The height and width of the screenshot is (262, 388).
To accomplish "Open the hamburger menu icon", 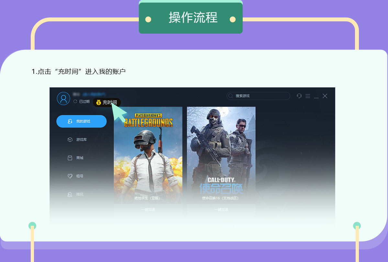I will pos(308,96).
